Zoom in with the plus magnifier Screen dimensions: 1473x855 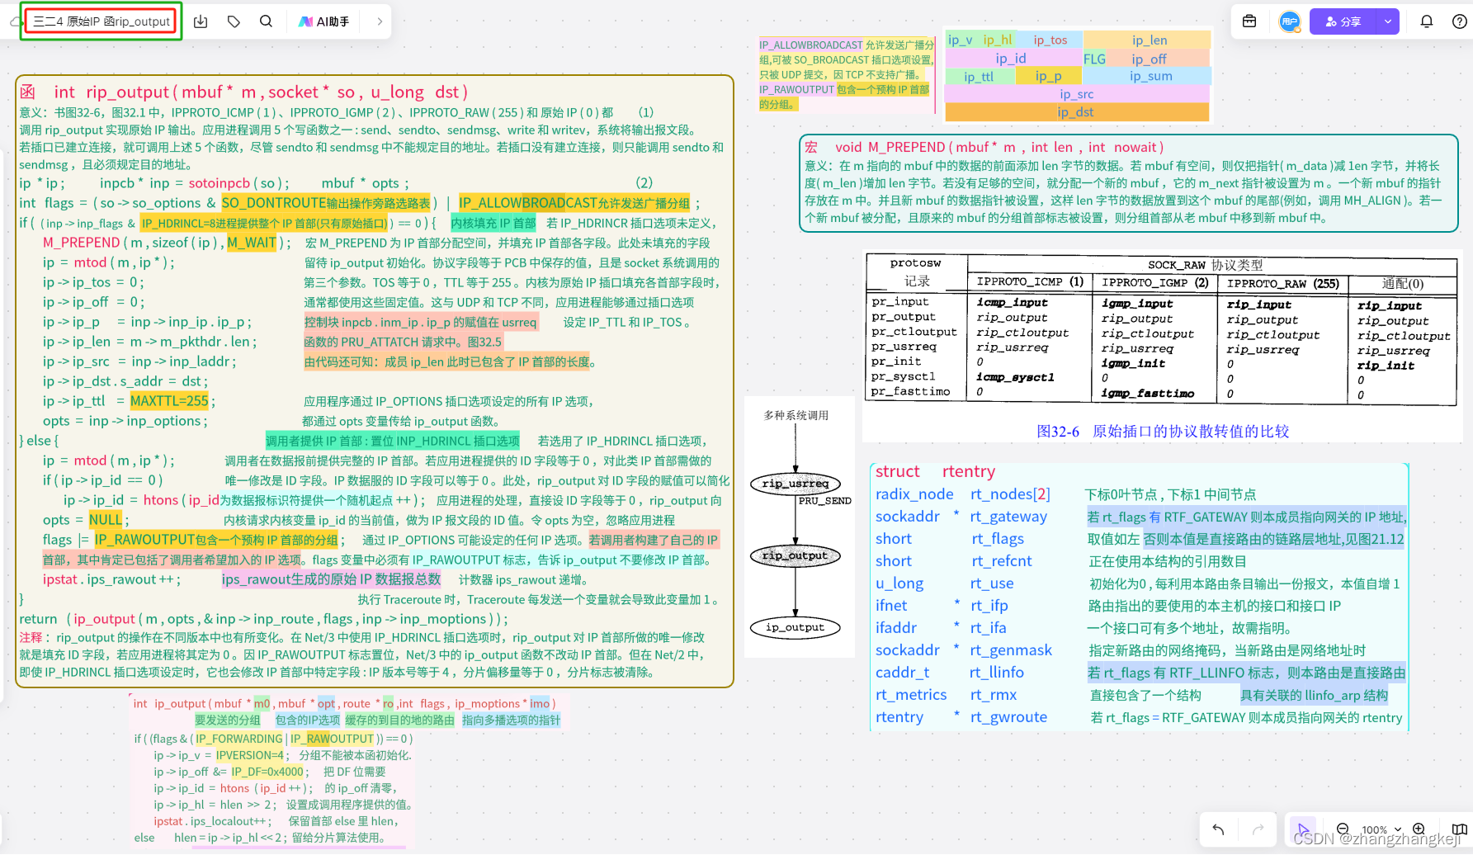1419,829
